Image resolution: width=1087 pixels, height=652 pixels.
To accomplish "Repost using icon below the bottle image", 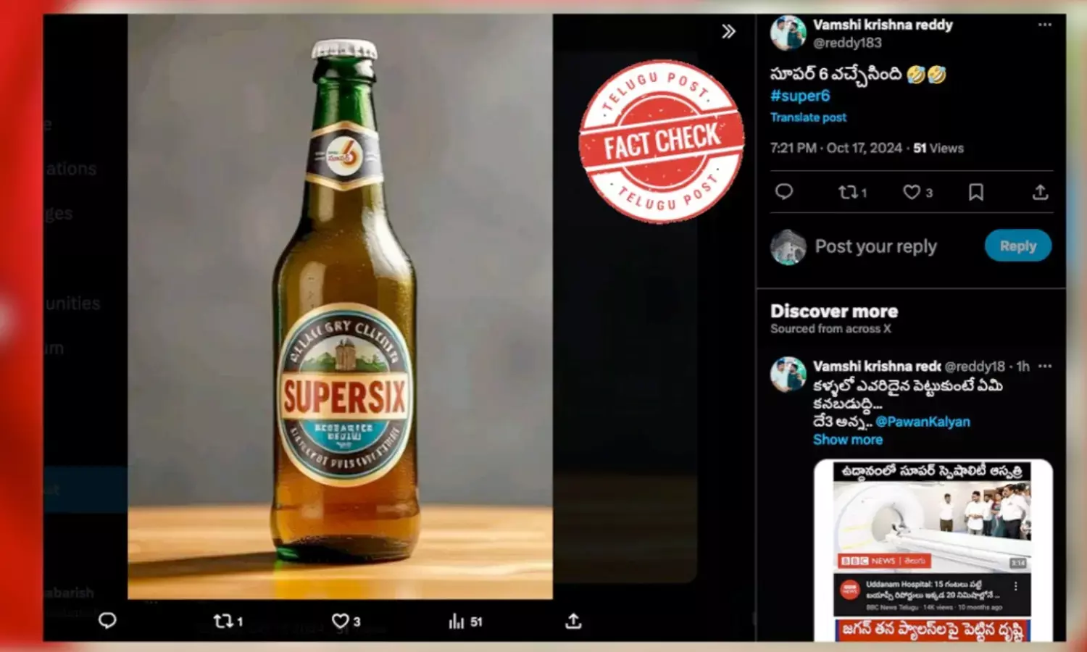I will [222, 621].
